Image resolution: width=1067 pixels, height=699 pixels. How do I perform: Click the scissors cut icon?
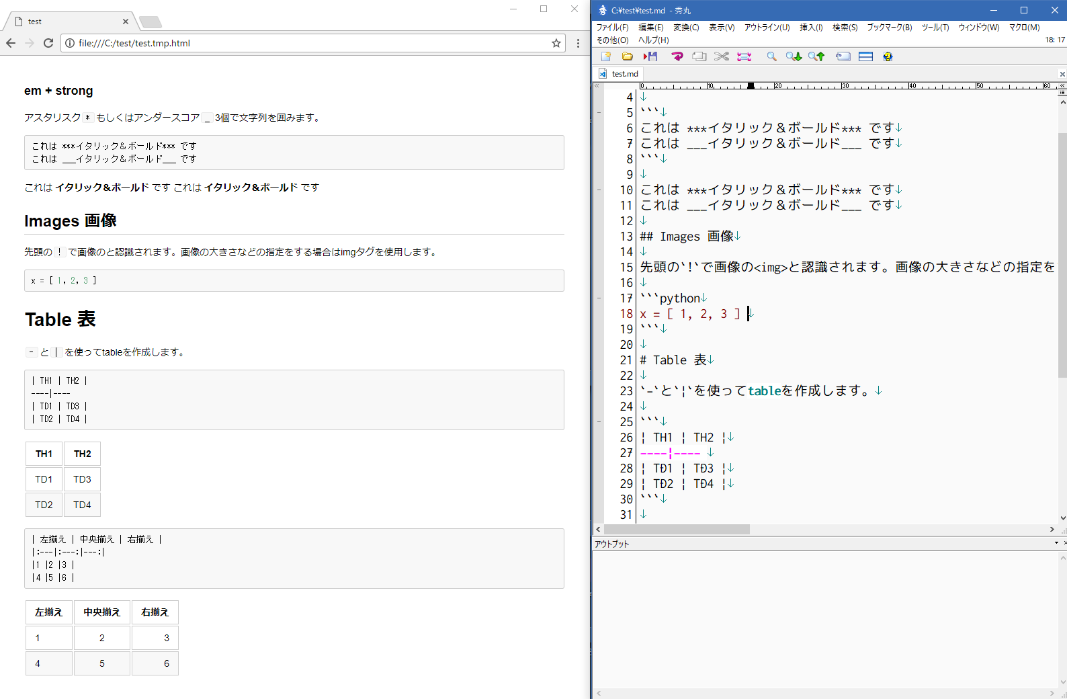click(722, 56)
